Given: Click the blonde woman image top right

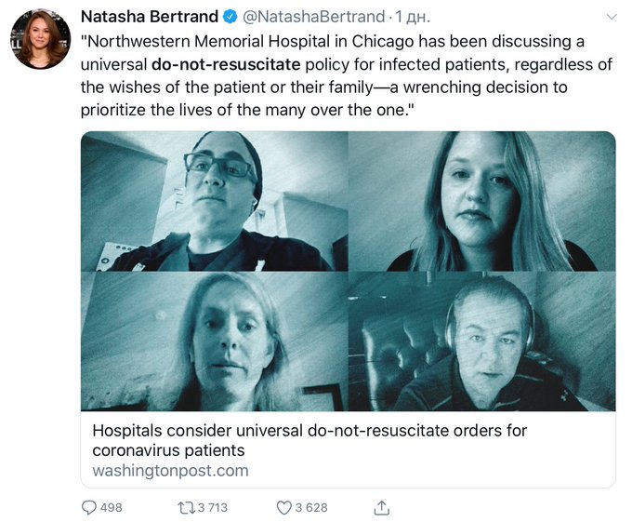Looking at the screenshot, I should tap(482, 201).
